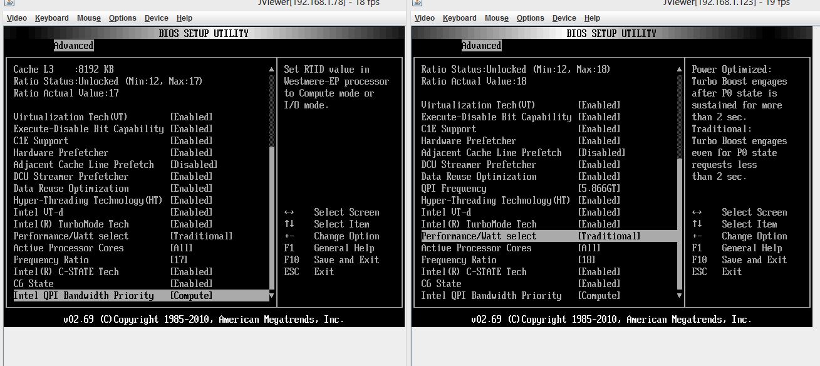This screenshot has height=366, width=820.
Task: Click scroll up arrow in right BIOS list
Action: [679, 70]
